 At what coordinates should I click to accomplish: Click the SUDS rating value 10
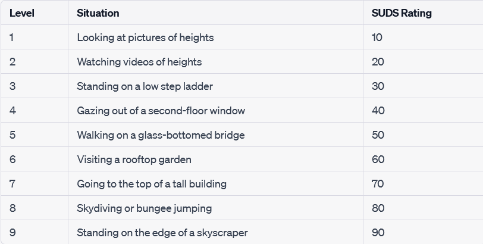click(377, 37)
